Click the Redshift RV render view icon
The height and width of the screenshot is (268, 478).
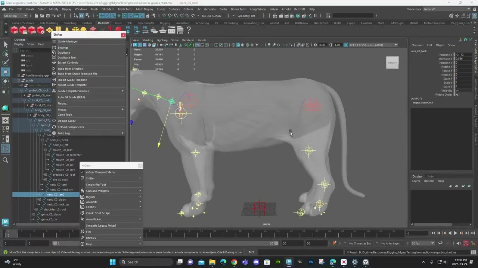click(x=14, y=31)
